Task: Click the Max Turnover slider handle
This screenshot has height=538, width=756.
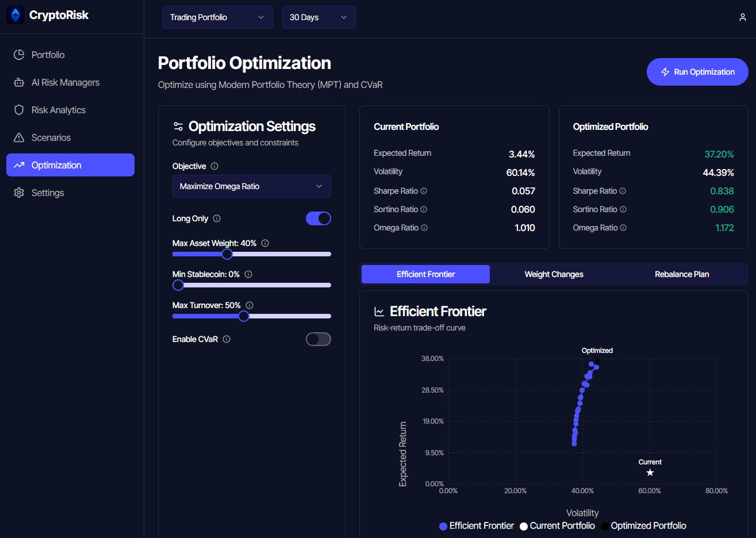Action: coord(244,316)
